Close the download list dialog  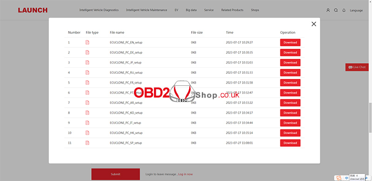(x=314, y=24)
